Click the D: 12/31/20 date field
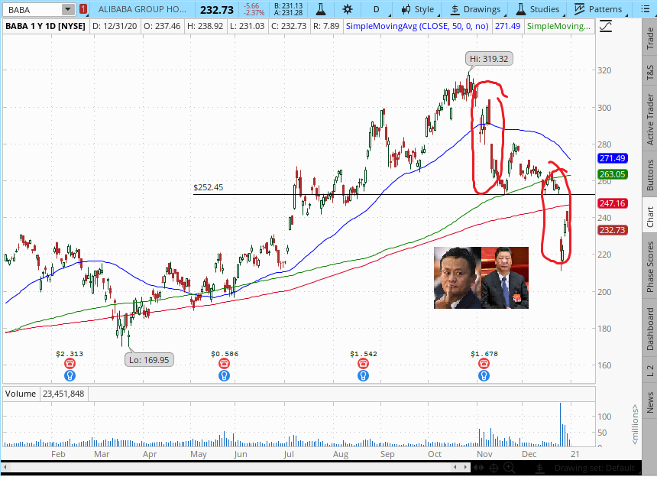Screen dimensions: 657x480 click(x=115, y=27)
